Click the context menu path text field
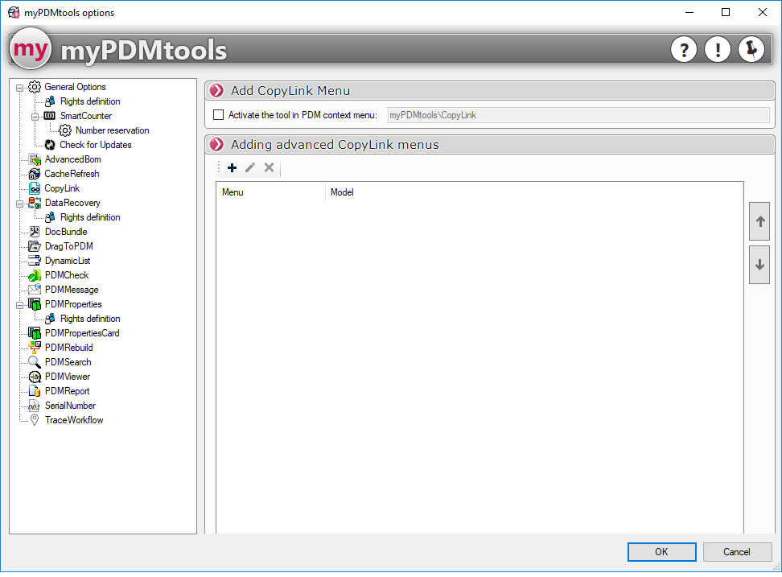782x577 pixels. tap(578, 115)
